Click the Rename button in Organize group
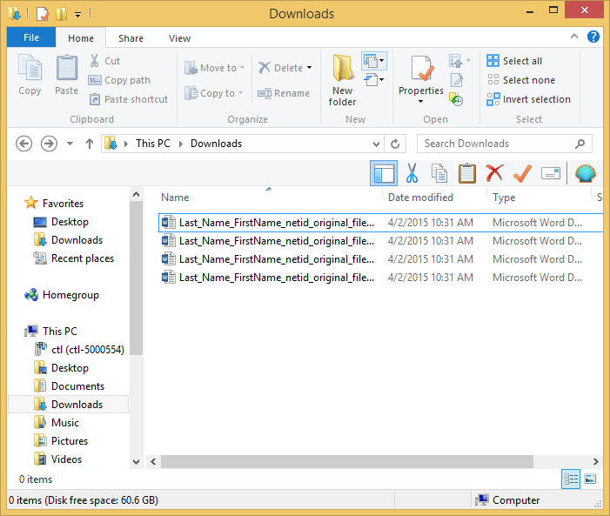The width and height of the screenshot is (610, 516). point(284,93)
